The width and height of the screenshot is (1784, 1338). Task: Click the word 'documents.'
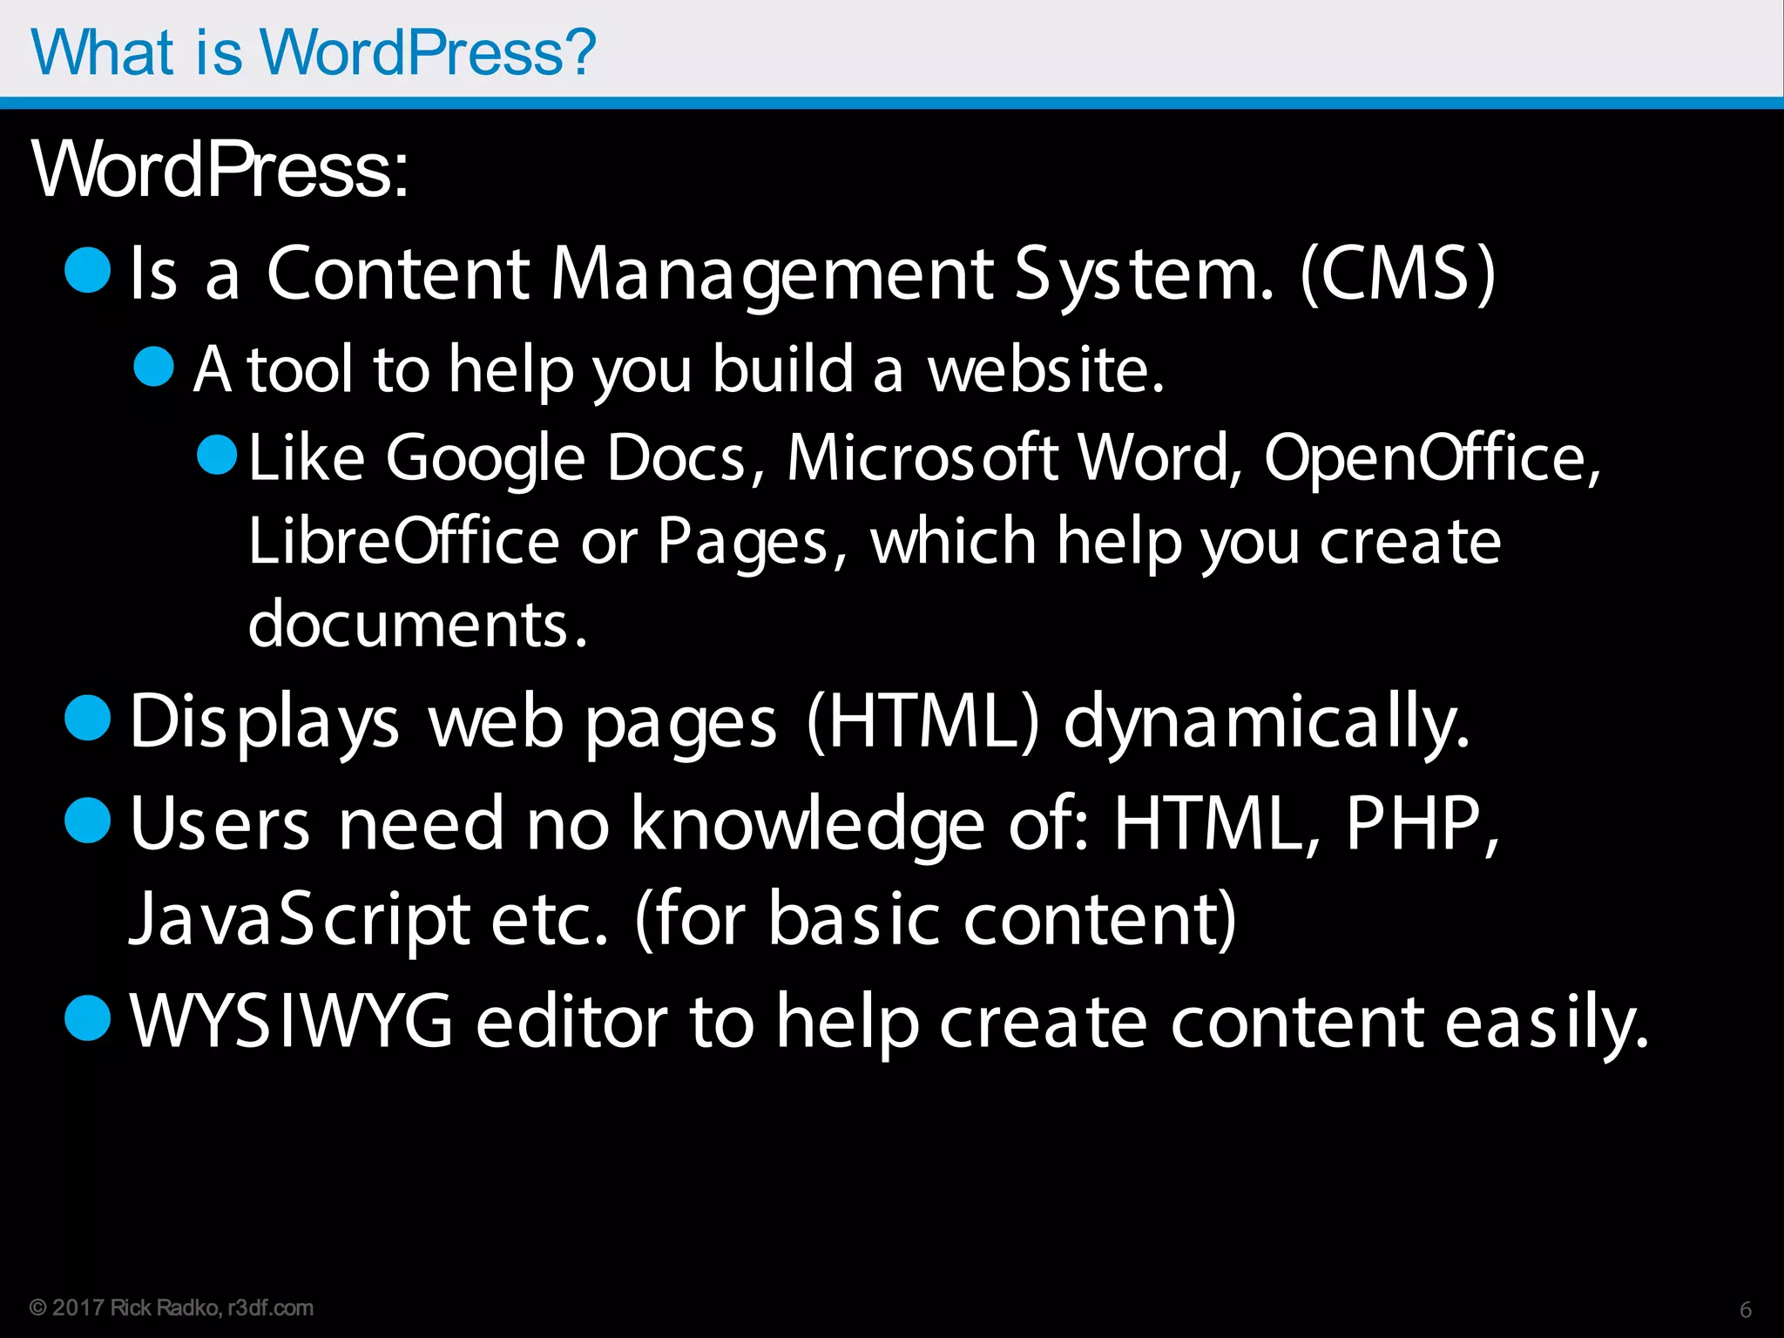(x=418, y=624)
